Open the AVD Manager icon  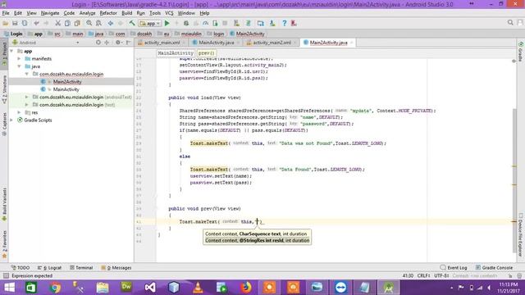click(237, 23)
